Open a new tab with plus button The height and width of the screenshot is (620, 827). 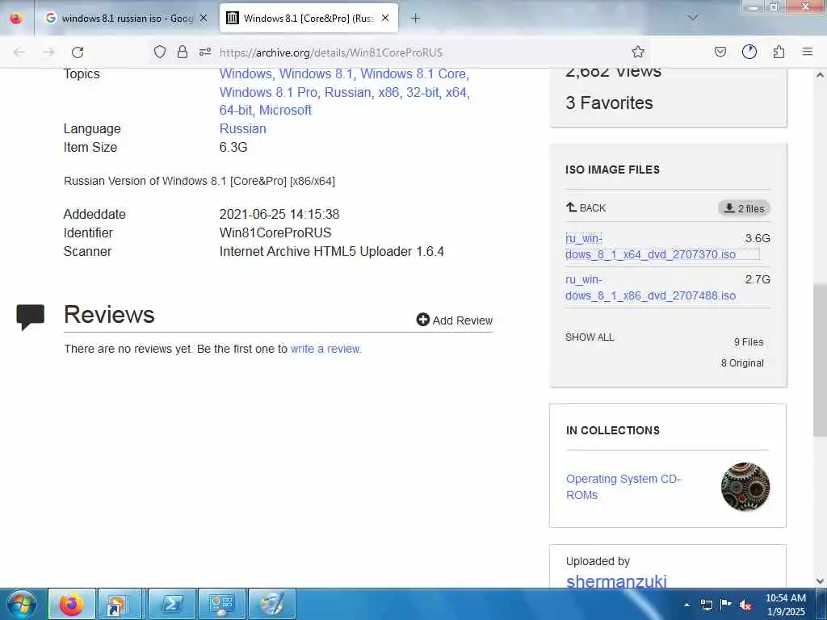pyautogui.click(x=416, y=19)
